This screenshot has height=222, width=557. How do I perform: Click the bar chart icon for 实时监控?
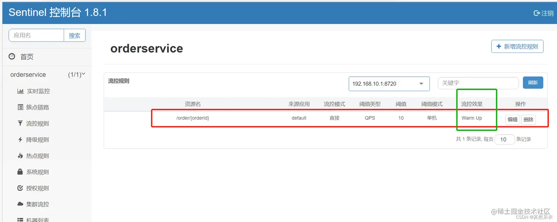[x=20, y=91]
